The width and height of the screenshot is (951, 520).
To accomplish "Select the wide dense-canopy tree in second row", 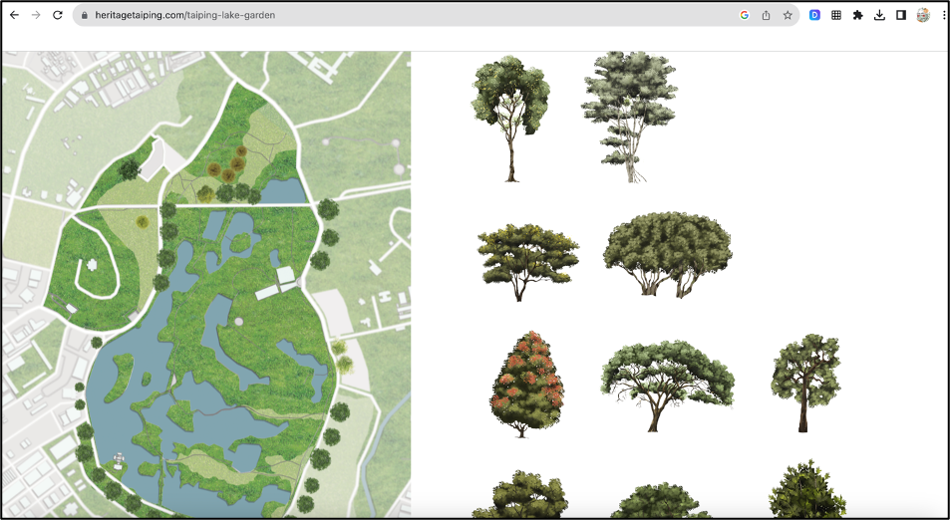I will pyautogui.click(x=667, y=254).
